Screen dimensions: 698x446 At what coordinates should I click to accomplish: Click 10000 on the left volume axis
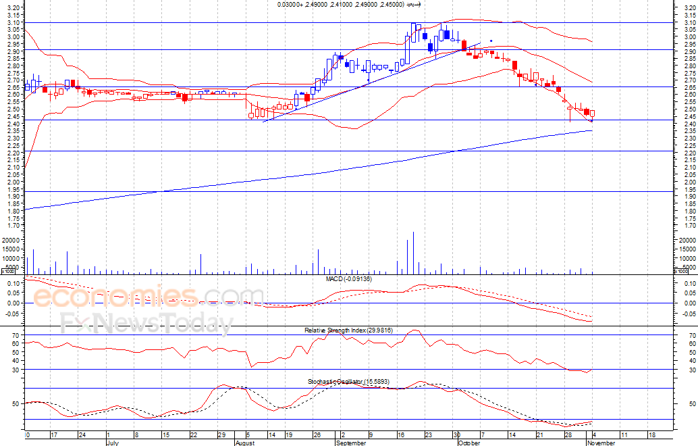click(x=11, y=258)
